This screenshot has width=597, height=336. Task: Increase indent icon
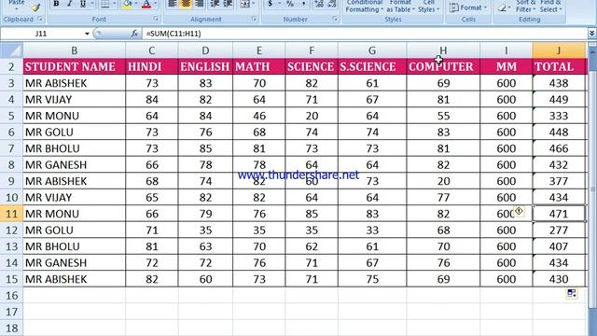(228, 4)
